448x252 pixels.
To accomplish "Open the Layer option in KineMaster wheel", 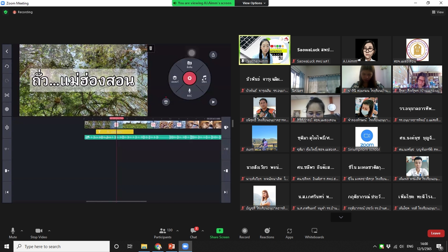I will click(175, 79).
